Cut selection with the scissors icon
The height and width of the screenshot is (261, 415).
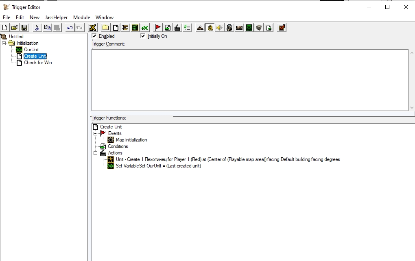click(x=37, y=28)
